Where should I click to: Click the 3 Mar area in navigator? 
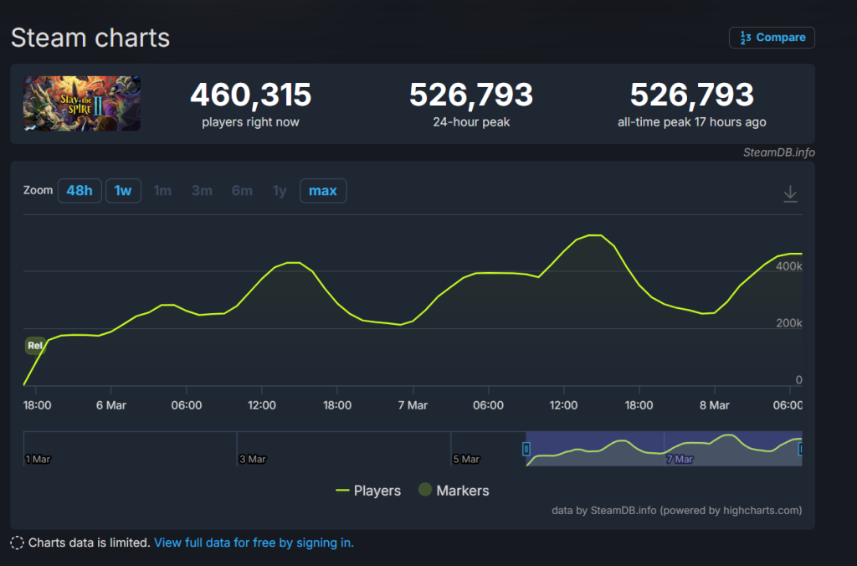point(253,458)
